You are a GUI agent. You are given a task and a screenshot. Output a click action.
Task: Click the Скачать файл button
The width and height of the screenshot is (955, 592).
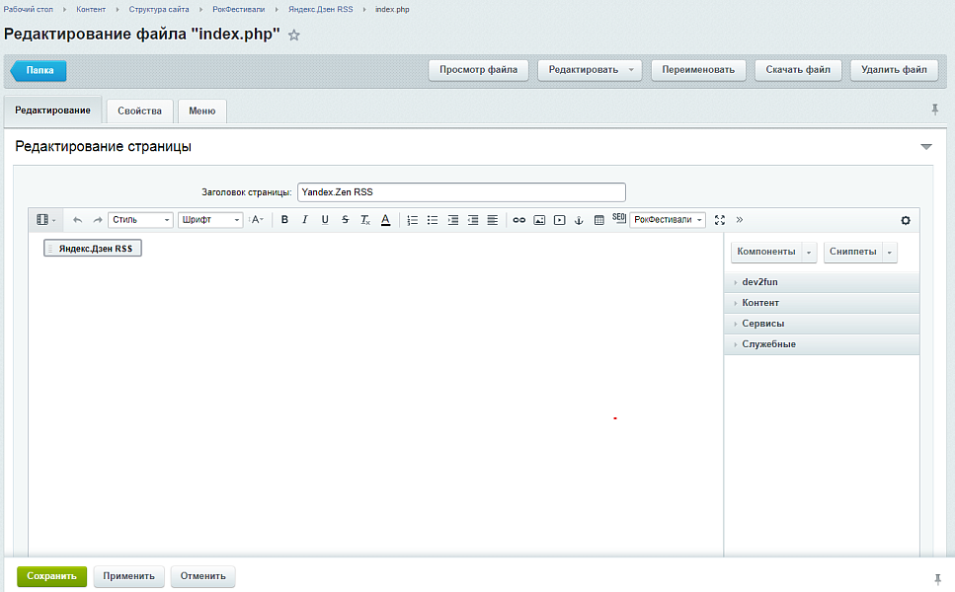[x=798, y=70]
